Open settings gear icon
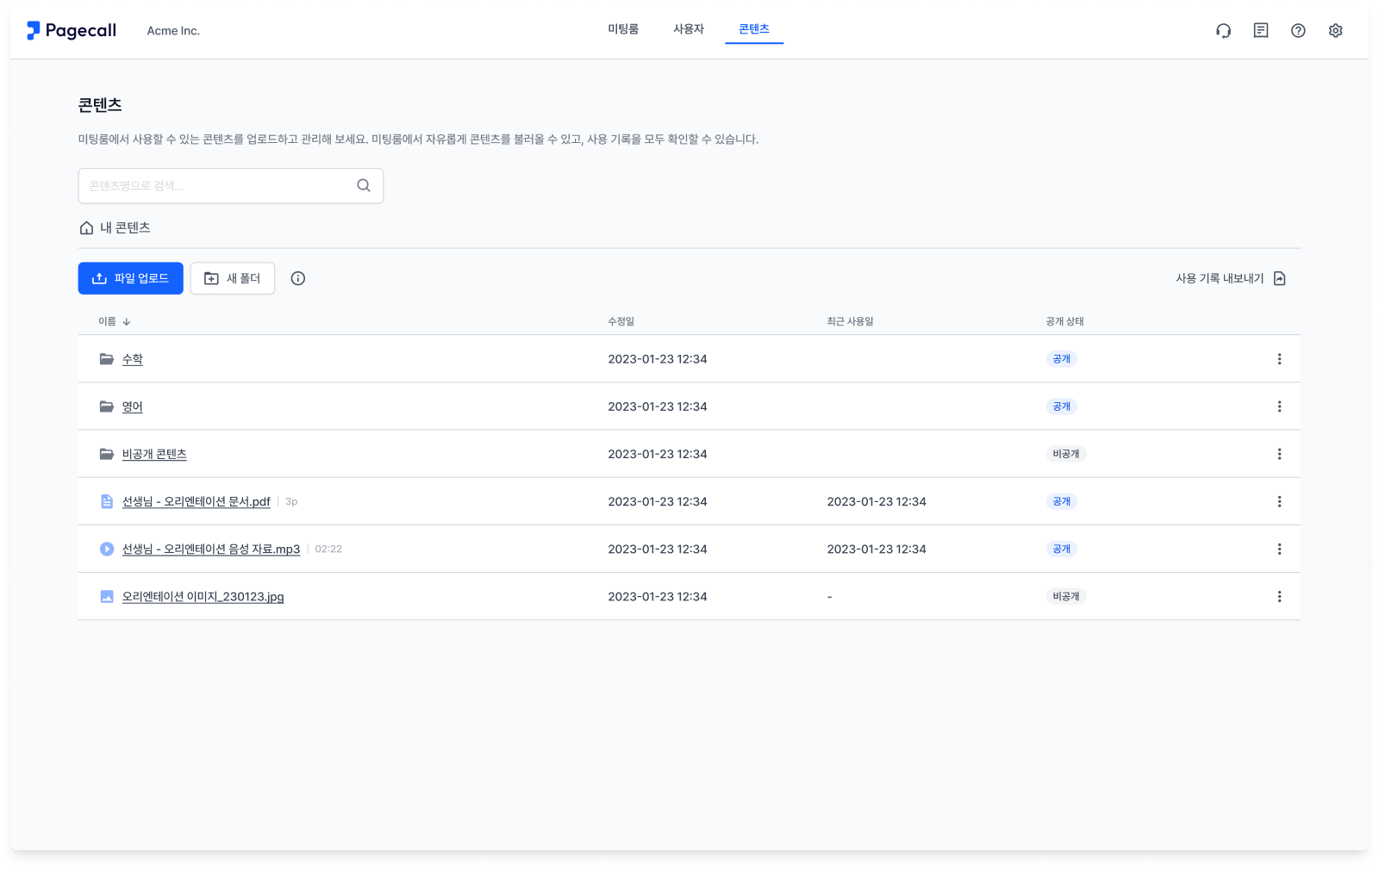This screenshot has height=869, width=1379. click(1335, 31)
